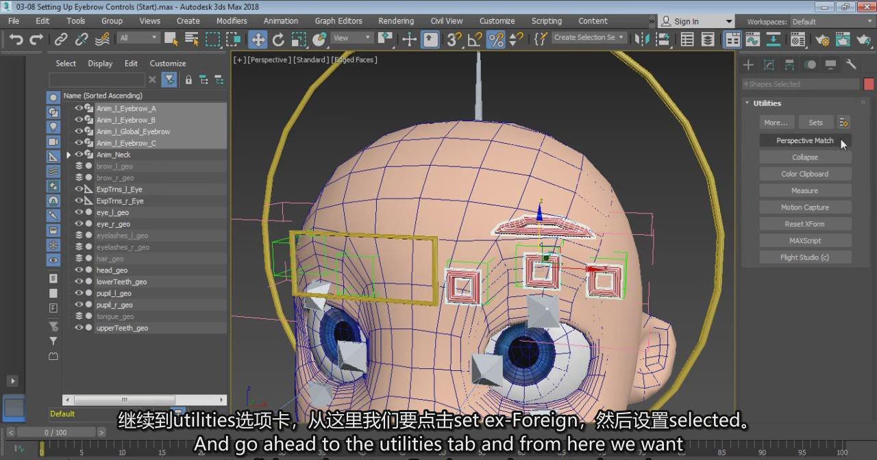
Task: Open the Hierarchy command panel icon
Action: tap(789, 65)
